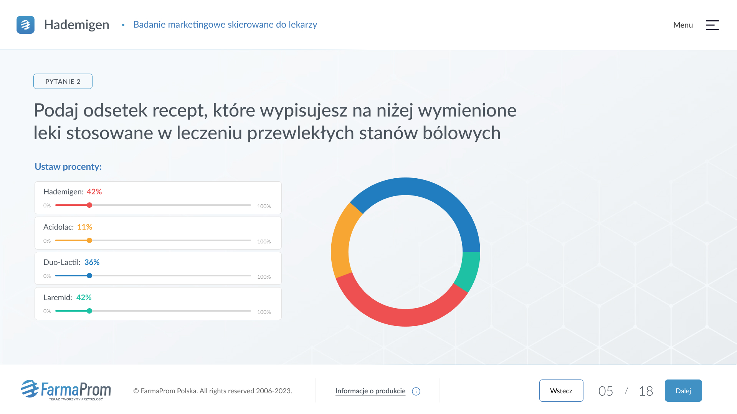Continue with the Dalej button

[x=683, y=391]
